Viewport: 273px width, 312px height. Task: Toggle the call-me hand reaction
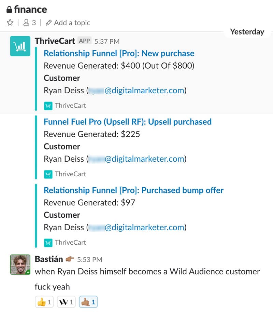pos(88,302)
